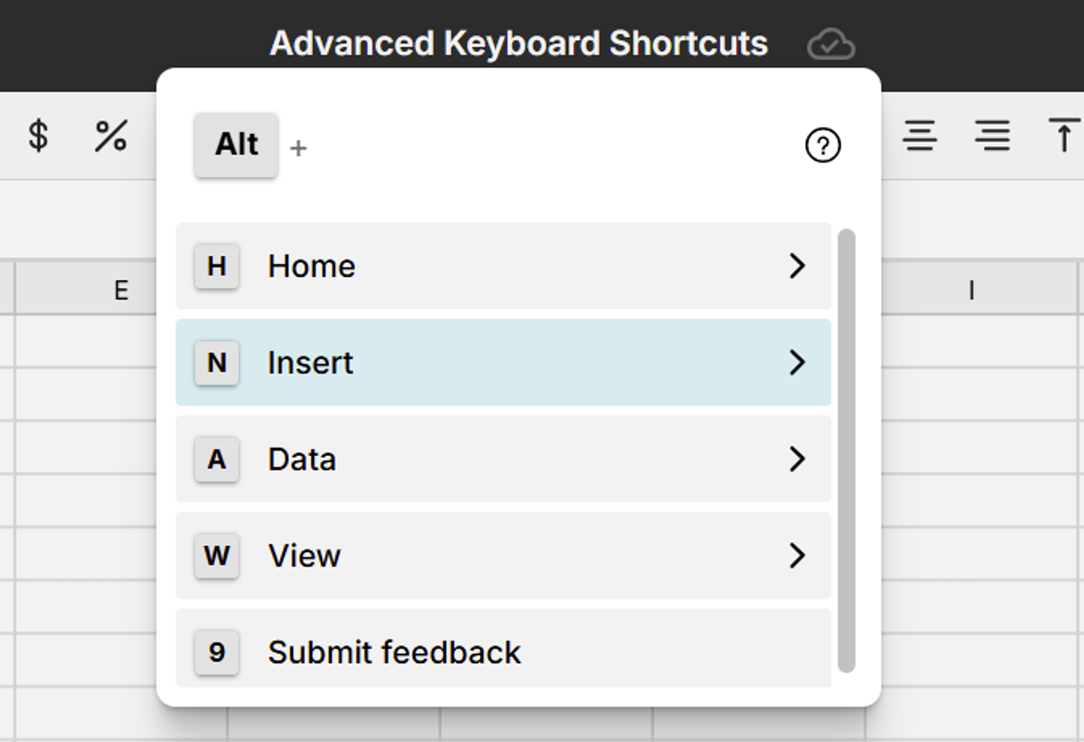
Task: Check the cloud save status icon
Action: pos(832,44)
